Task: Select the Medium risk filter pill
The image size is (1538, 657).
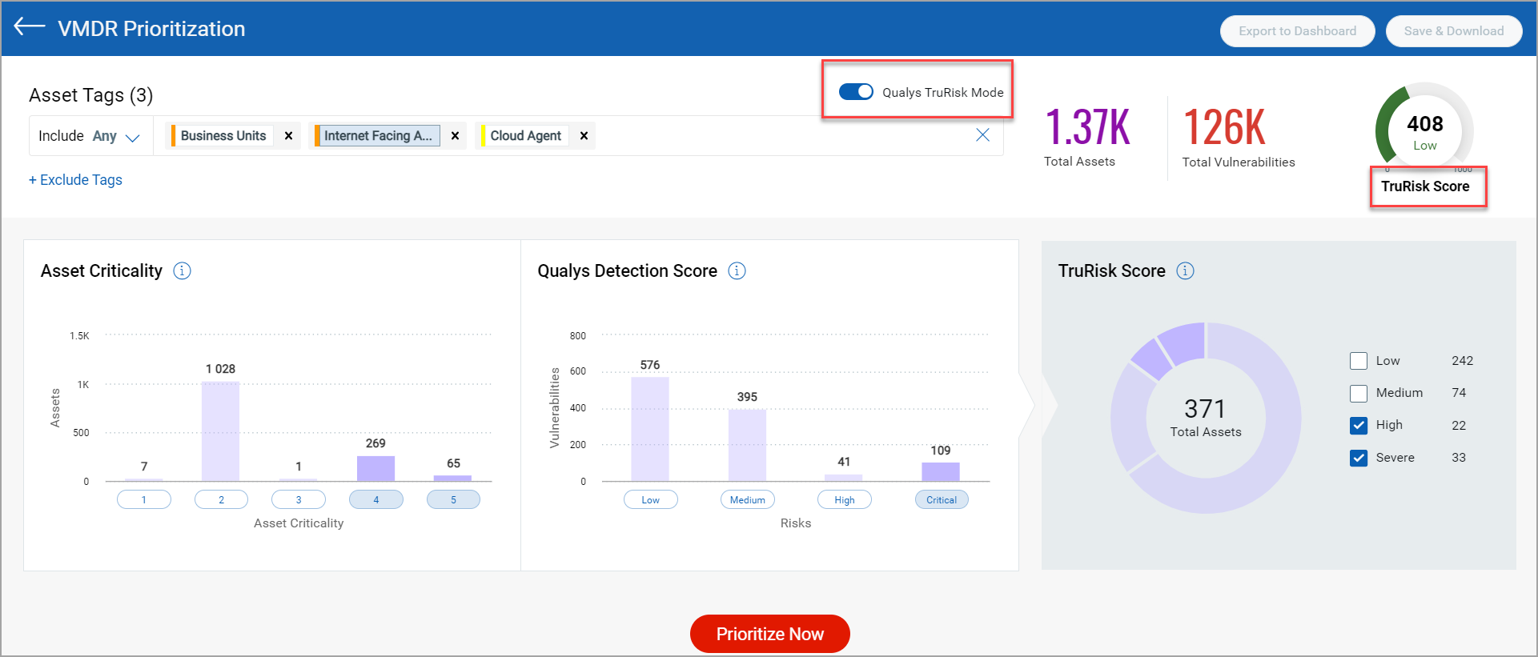Action: tap(747, 500)
